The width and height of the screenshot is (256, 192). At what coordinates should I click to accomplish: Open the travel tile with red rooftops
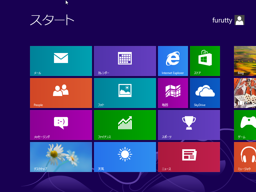pyautogui.click(x=245, y=93)
